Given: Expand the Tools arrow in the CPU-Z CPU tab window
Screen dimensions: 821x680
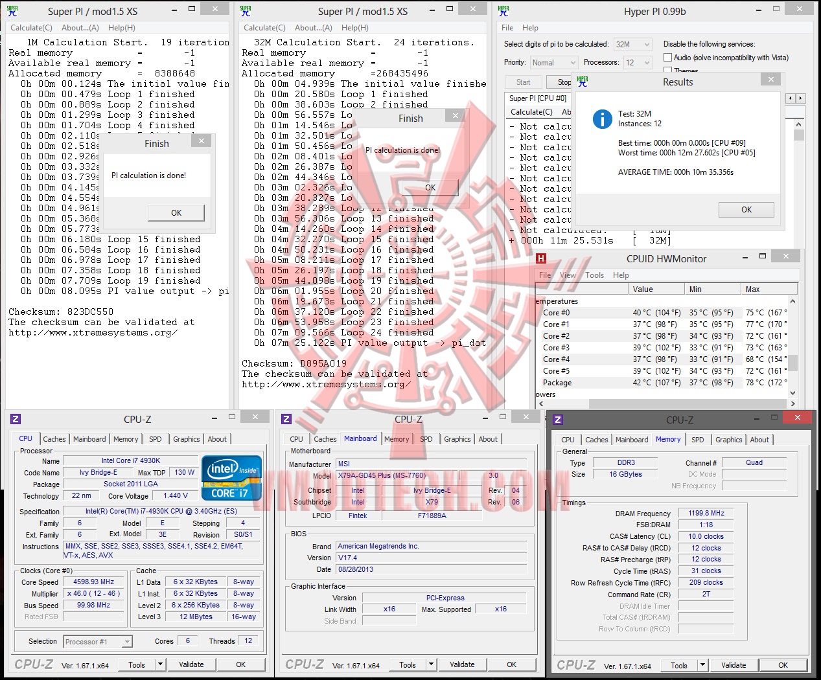Looking at the screenshot, I should click(x=161, y=664).
